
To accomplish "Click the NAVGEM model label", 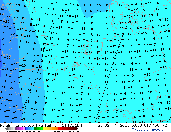I will pyautogui.click(x=75, y=126).
